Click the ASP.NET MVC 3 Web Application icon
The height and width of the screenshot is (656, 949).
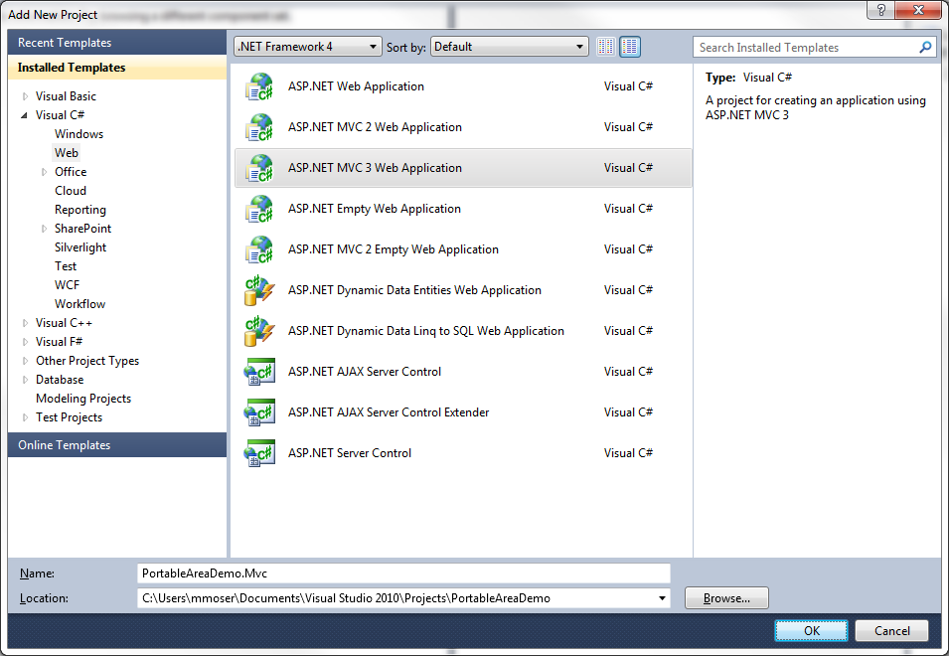pyautogui.click(x=259, y=168)
